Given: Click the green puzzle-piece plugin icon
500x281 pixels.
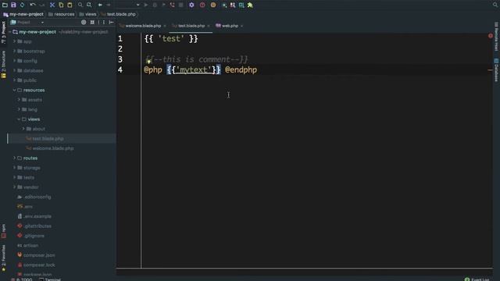Looking at the screenshot, I should [250, 5].
